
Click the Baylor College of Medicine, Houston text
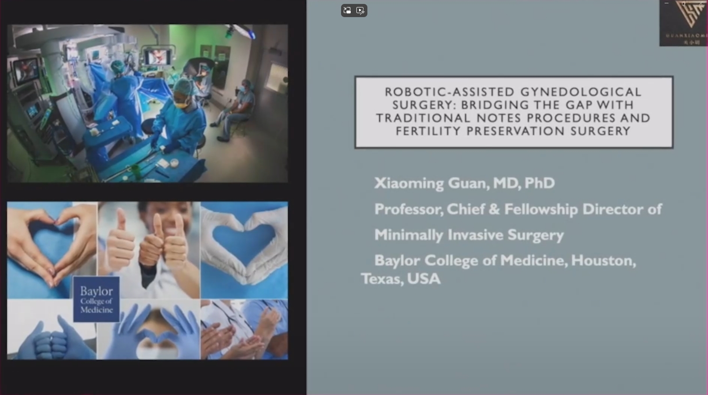(505, 260)
